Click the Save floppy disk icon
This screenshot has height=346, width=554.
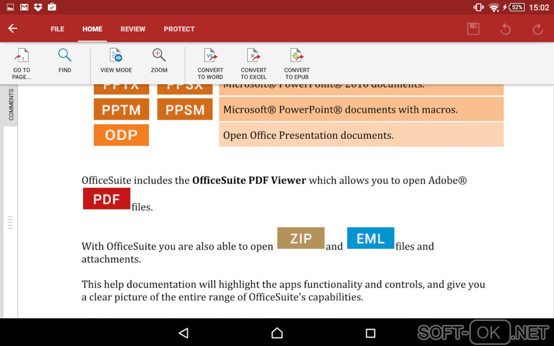point(473,29)
